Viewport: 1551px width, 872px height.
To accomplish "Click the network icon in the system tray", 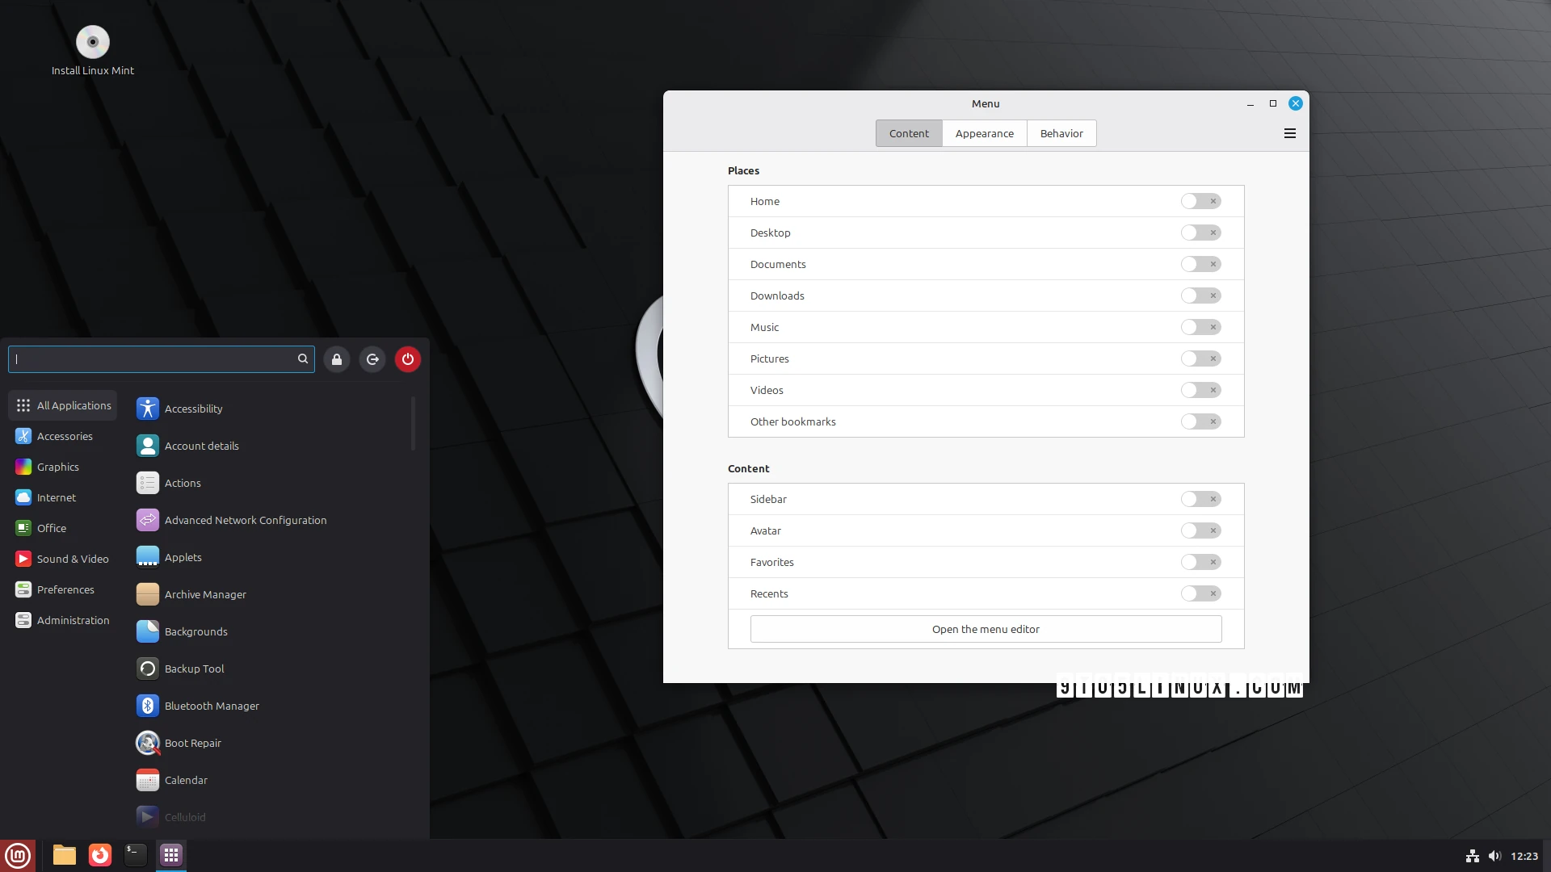I will tap(1470, 857).
